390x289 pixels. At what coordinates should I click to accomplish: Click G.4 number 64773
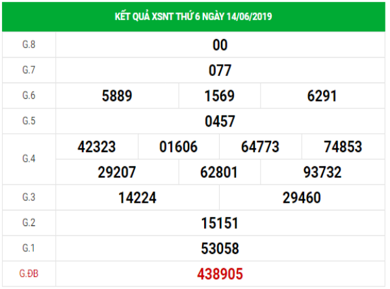[x=260, y=147]
